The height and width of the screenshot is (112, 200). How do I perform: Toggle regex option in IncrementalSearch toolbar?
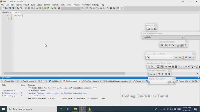click(193, 58)
